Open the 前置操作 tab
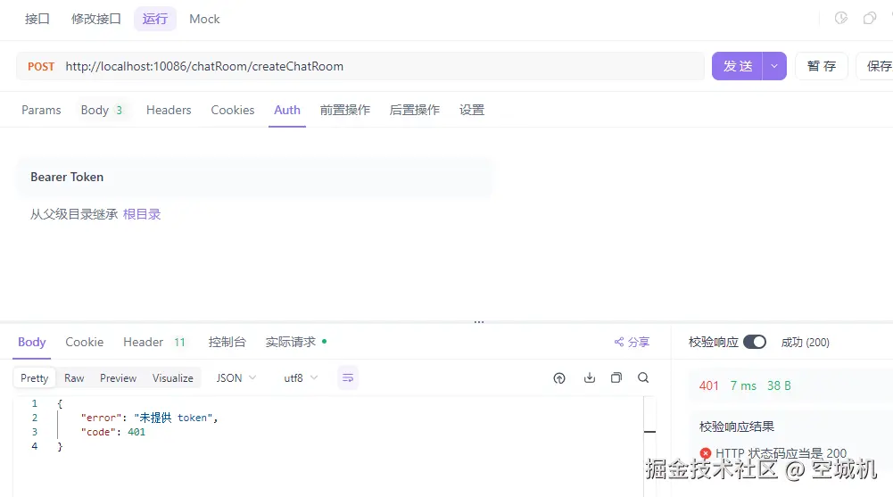The width and height of the screenshot is (893, 497). pos(345,110)
